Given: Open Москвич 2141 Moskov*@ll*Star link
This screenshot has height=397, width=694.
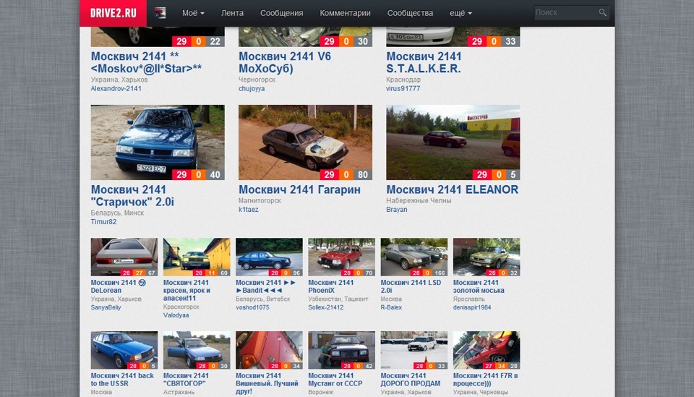Looking at the screenshot, I should pos(146,62).
